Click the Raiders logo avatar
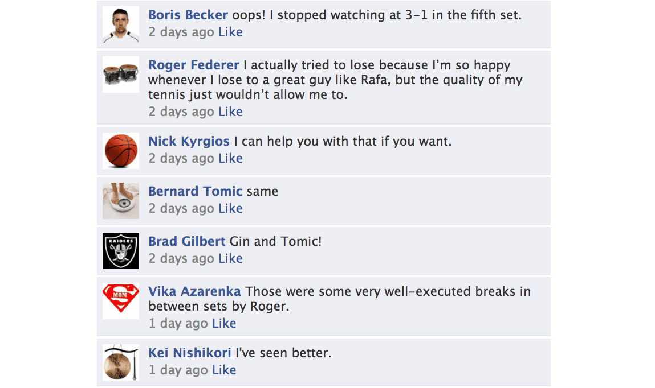655x388 pixels. click(x=121, y=251)
